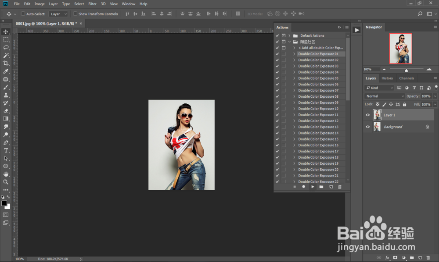Select the Crop tool
Image resolution: width=439 pixels, height=262 pixels.
6,64
